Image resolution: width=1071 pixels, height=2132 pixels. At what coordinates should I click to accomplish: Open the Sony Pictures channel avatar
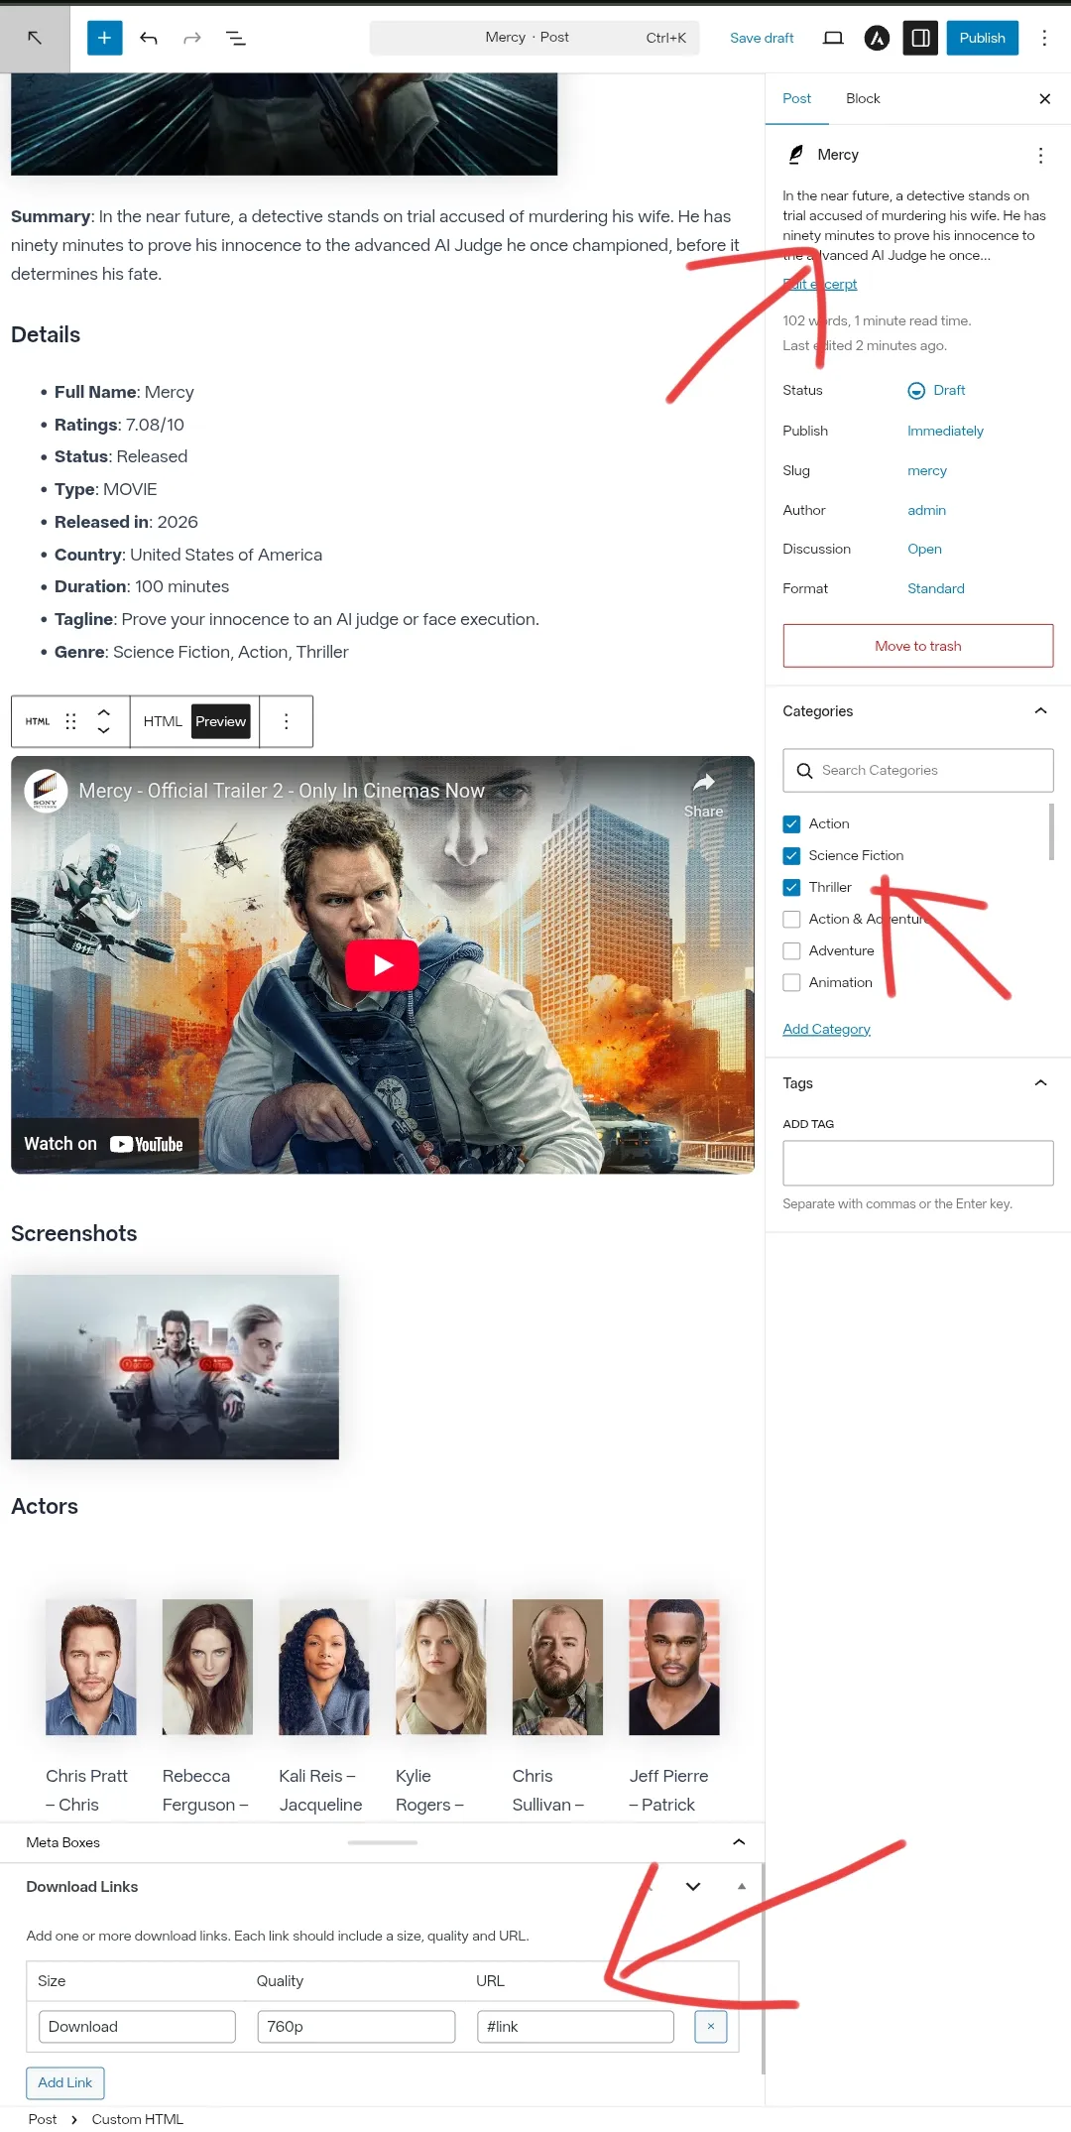pos(46,791)
